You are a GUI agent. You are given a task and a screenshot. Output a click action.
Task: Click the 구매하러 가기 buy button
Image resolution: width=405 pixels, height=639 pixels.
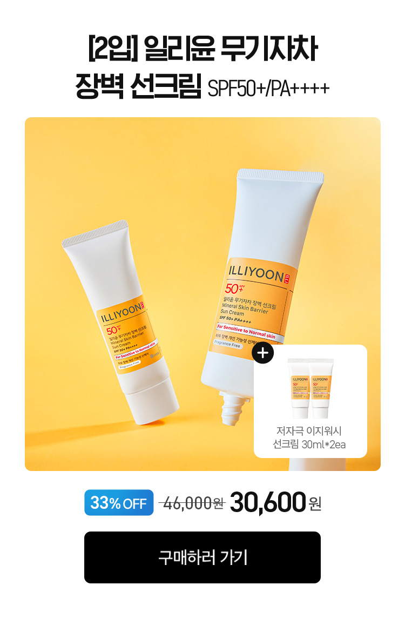[202, 557]
